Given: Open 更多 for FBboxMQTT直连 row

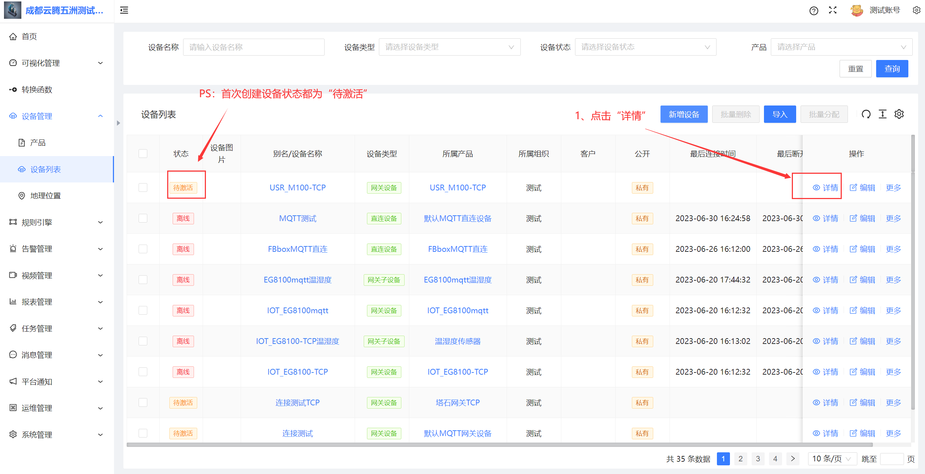Looking at the screenshot, I should click(x=894, y=249).
